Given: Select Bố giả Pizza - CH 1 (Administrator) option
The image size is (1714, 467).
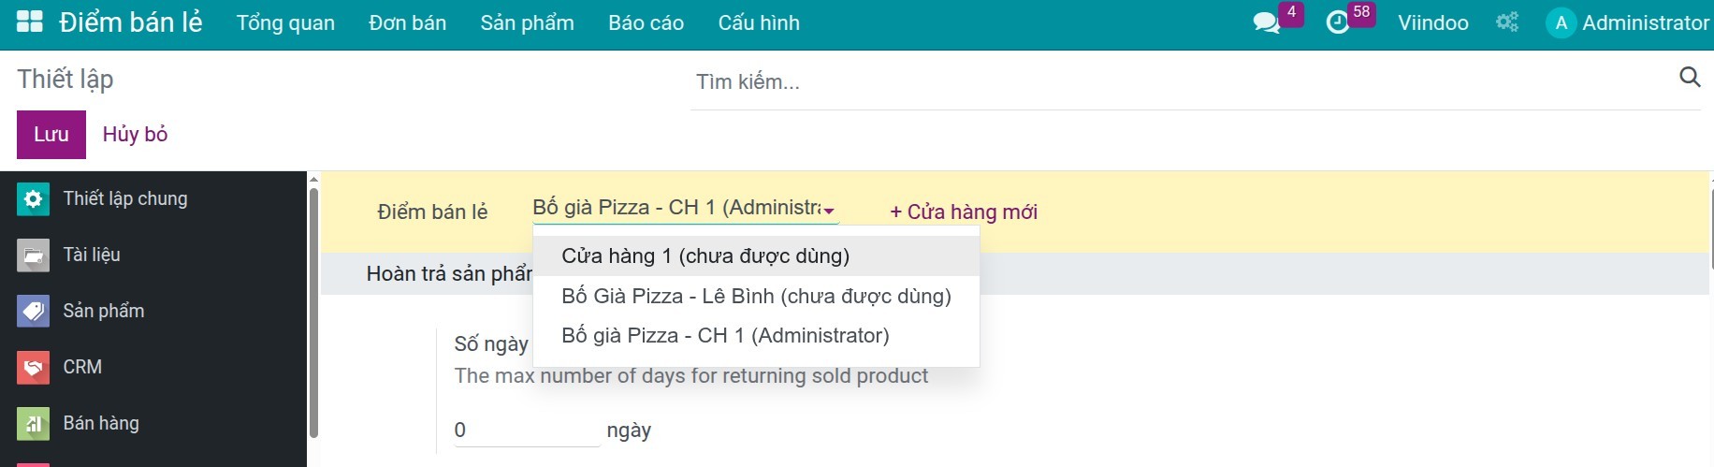Looking at the screenshot, I should coord(725,336).
